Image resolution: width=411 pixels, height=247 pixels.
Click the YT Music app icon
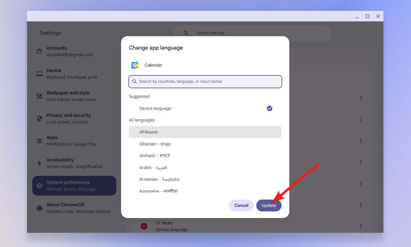coord(144,226)
